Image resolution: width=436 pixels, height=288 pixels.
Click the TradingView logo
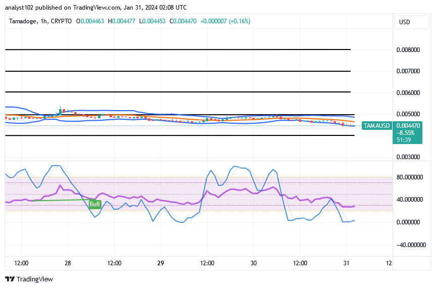click(x=29, y=279)
